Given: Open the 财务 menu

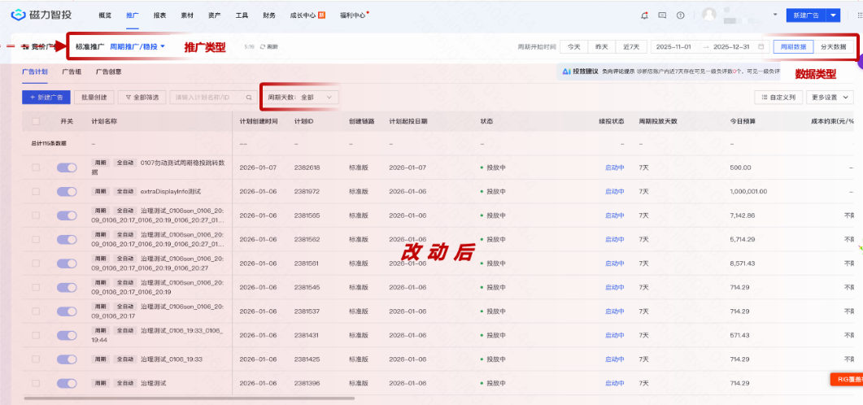Looking at the screenshot, I should (x=270, y=15).
